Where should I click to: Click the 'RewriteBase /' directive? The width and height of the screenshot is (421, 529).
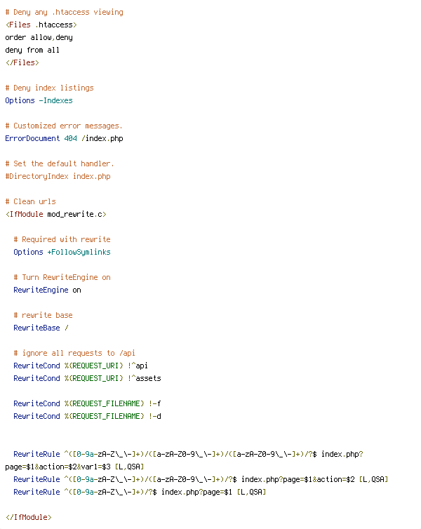41,328
